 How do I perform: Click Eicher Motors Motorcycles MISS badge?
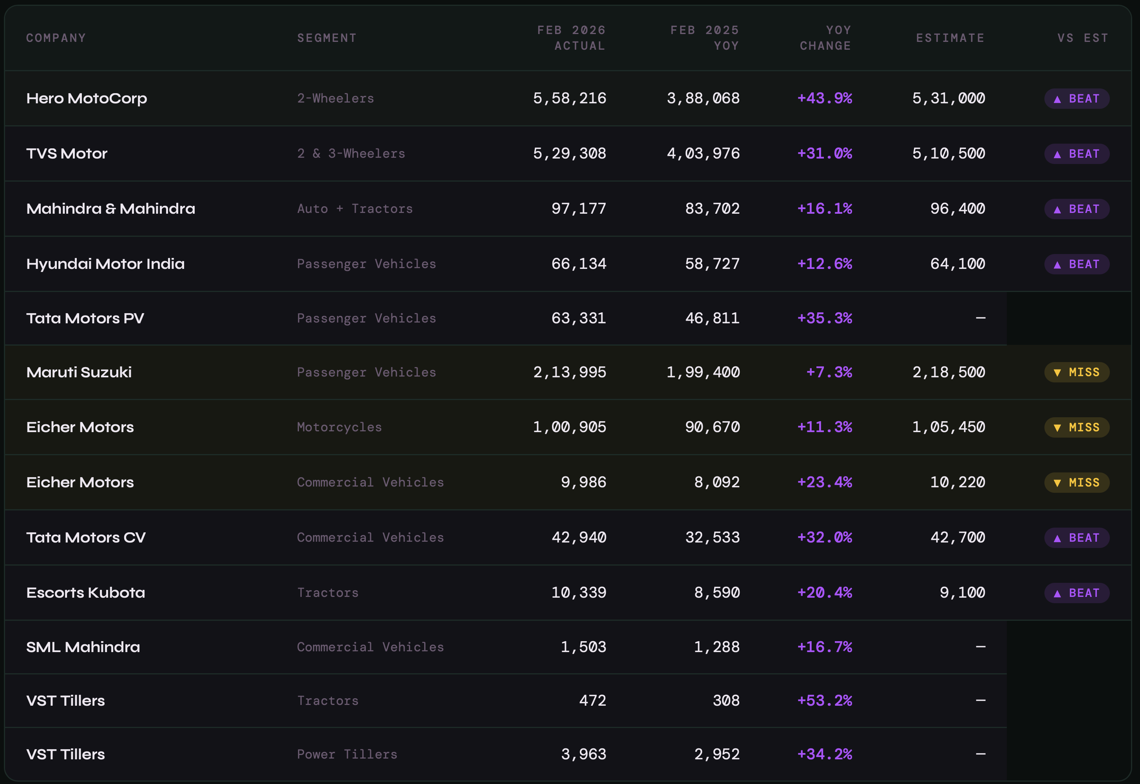coord(1076,427)
